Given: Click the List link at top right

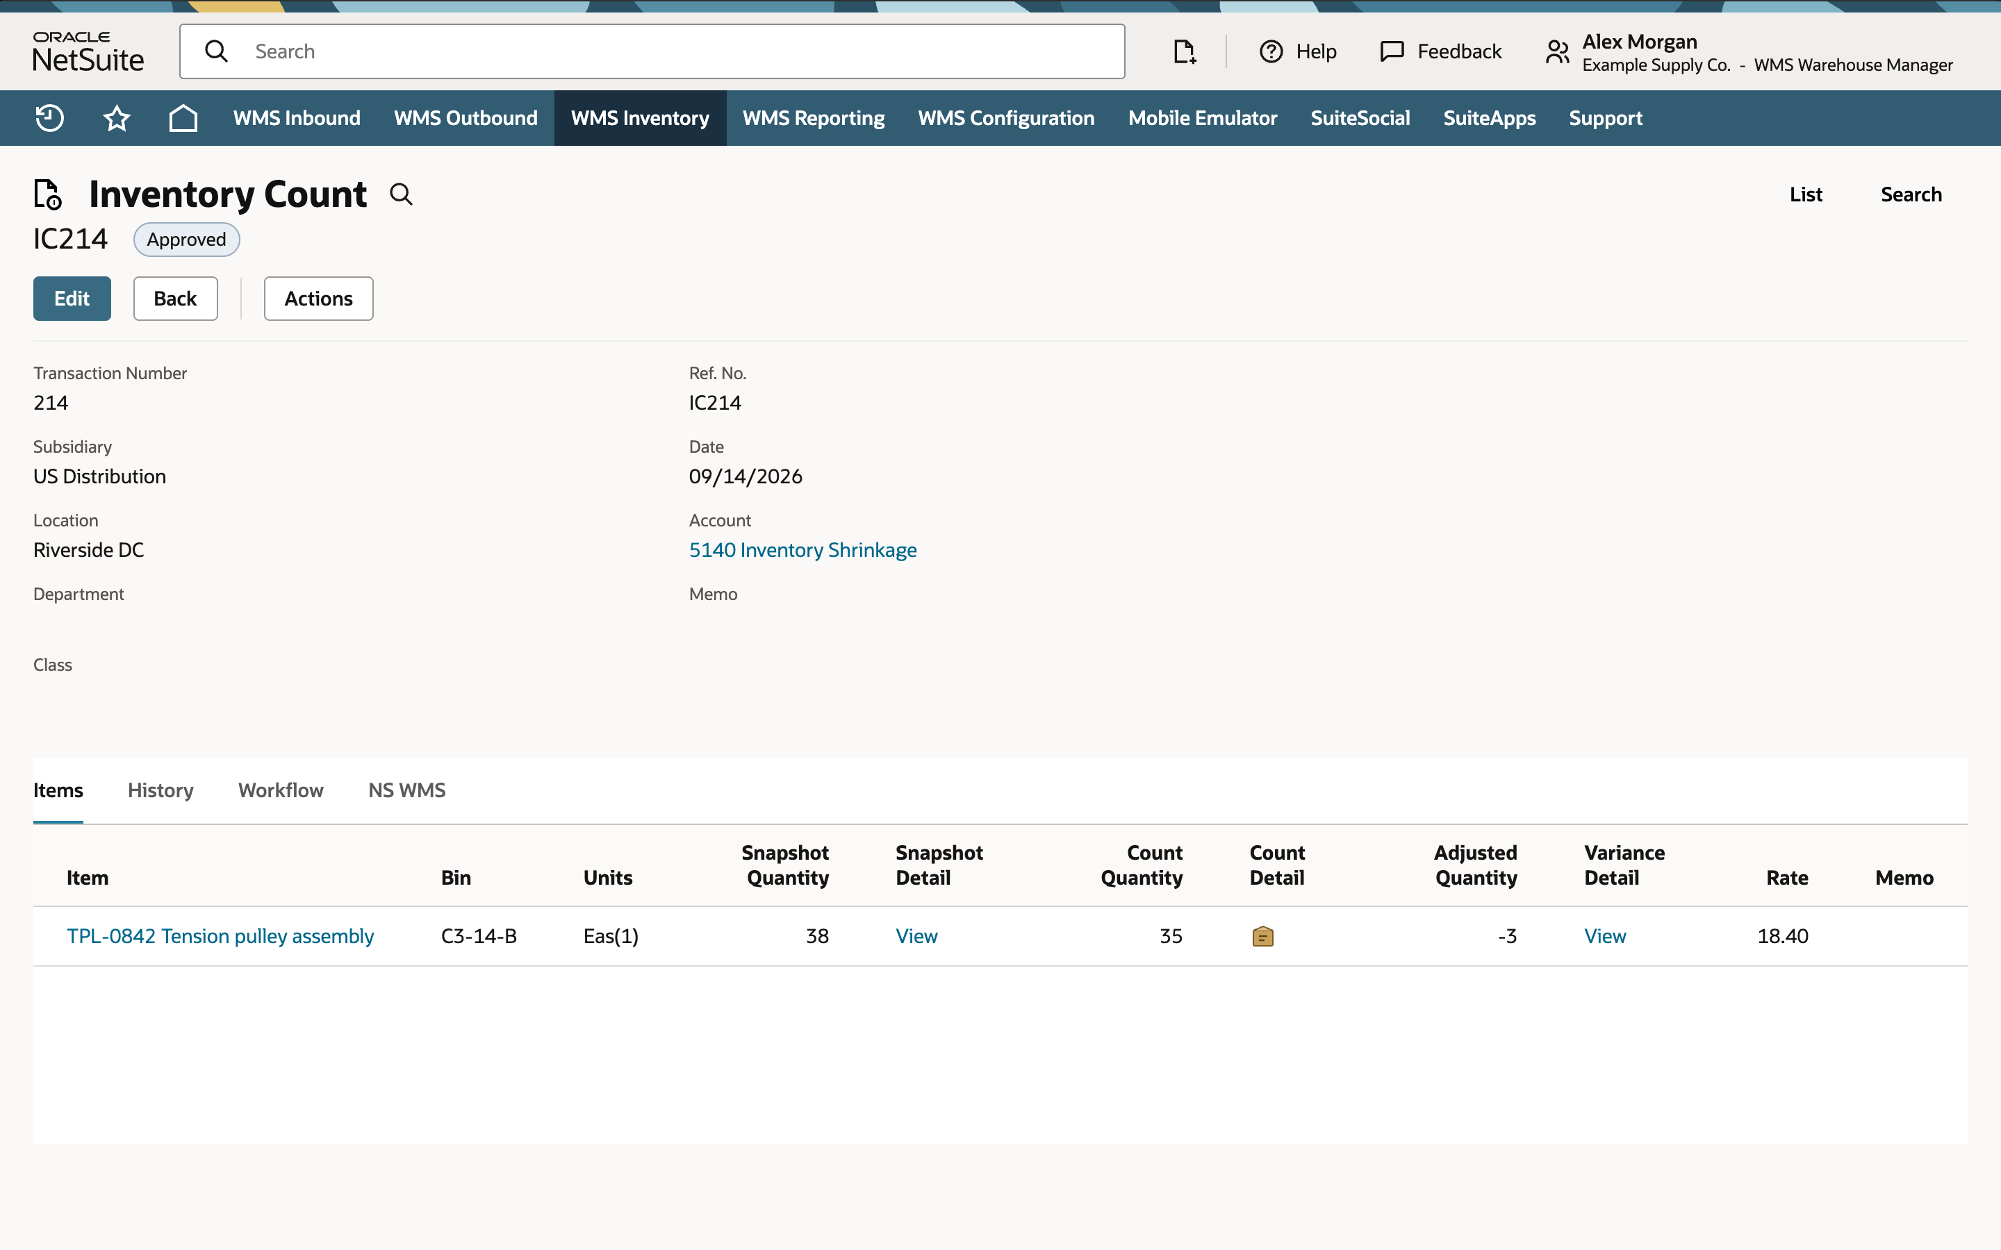Looking at the screenshot, I should [x=1806, y=194].
